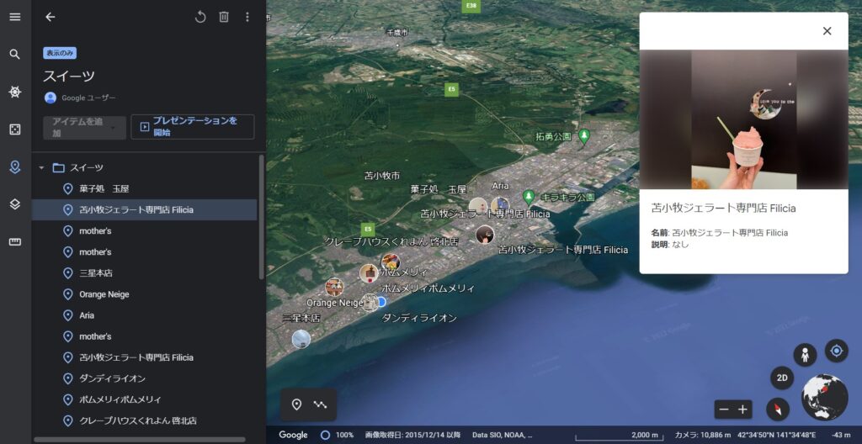Open the map style layers icon

click(x=15, y=204)
